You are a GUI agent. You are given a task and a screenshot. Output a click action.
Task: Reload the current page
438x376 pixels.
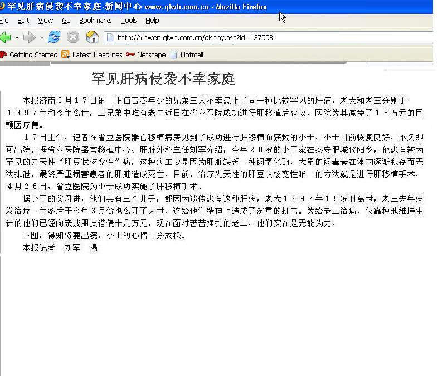54,37
